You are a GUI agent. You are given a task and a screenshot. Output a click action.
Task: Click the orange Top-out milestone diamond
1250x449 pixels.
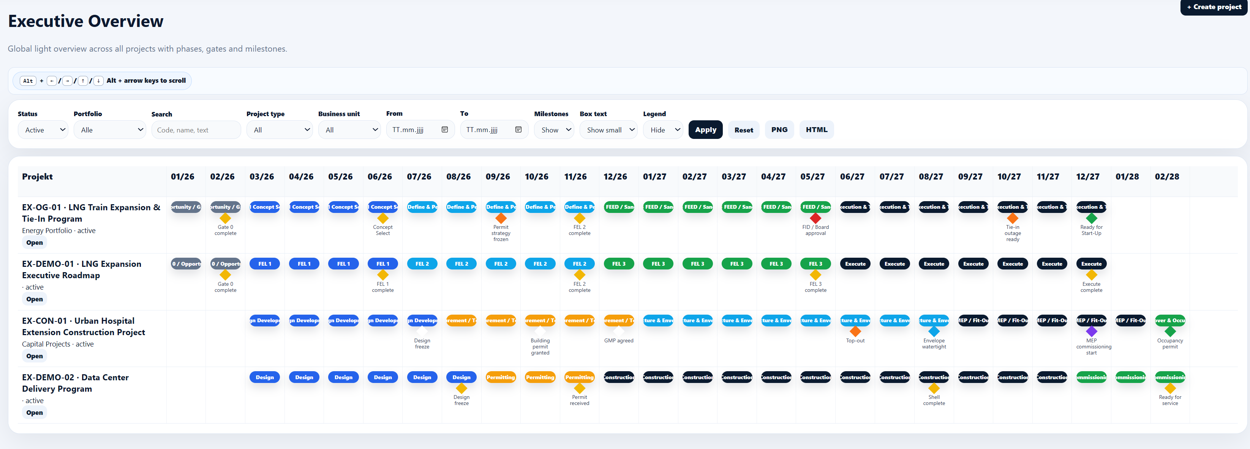click(x=855, y=332)
